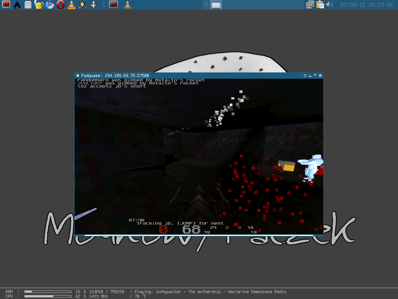The width and height of the screenshot is (398, 299).
Task: Switch to workspace 2
Action: click(206, 5)
